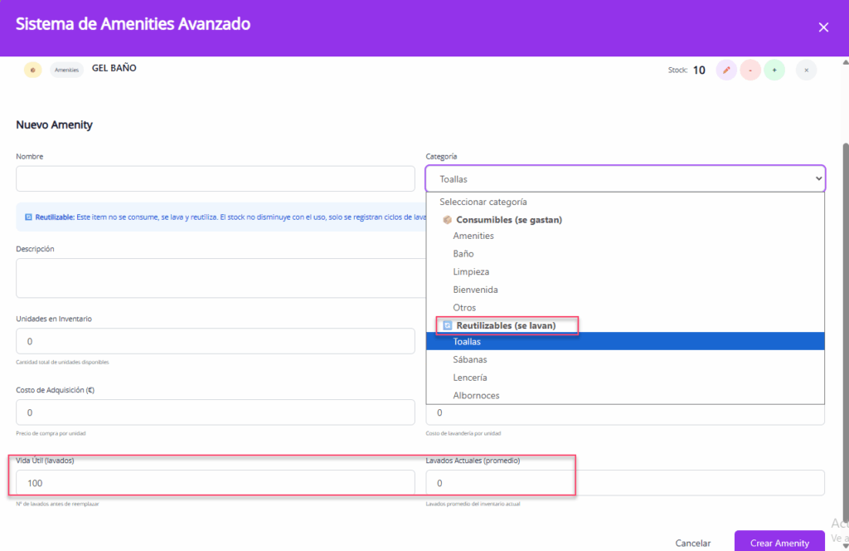Click the Amenities tag next to GEL BAÑO
The width and height of the screenshot is (849, 551).
66,71
